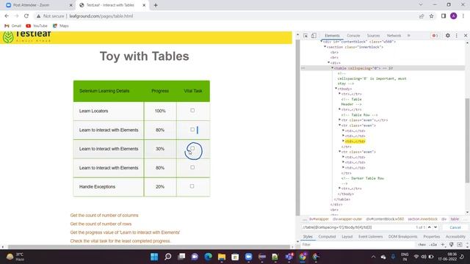This screenshot has height=264, width=470.
Task: Open the browser side panel icon
Action: tap(444, 16)
